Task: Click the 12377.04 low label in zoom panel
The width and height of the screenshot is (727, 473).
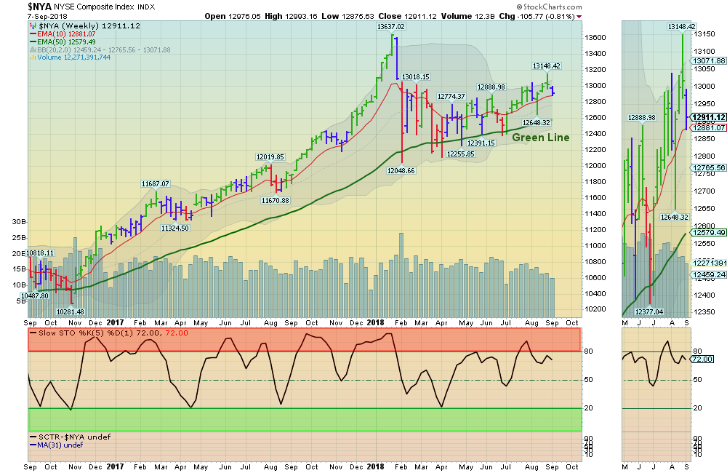Action: (x=649, y=312)
